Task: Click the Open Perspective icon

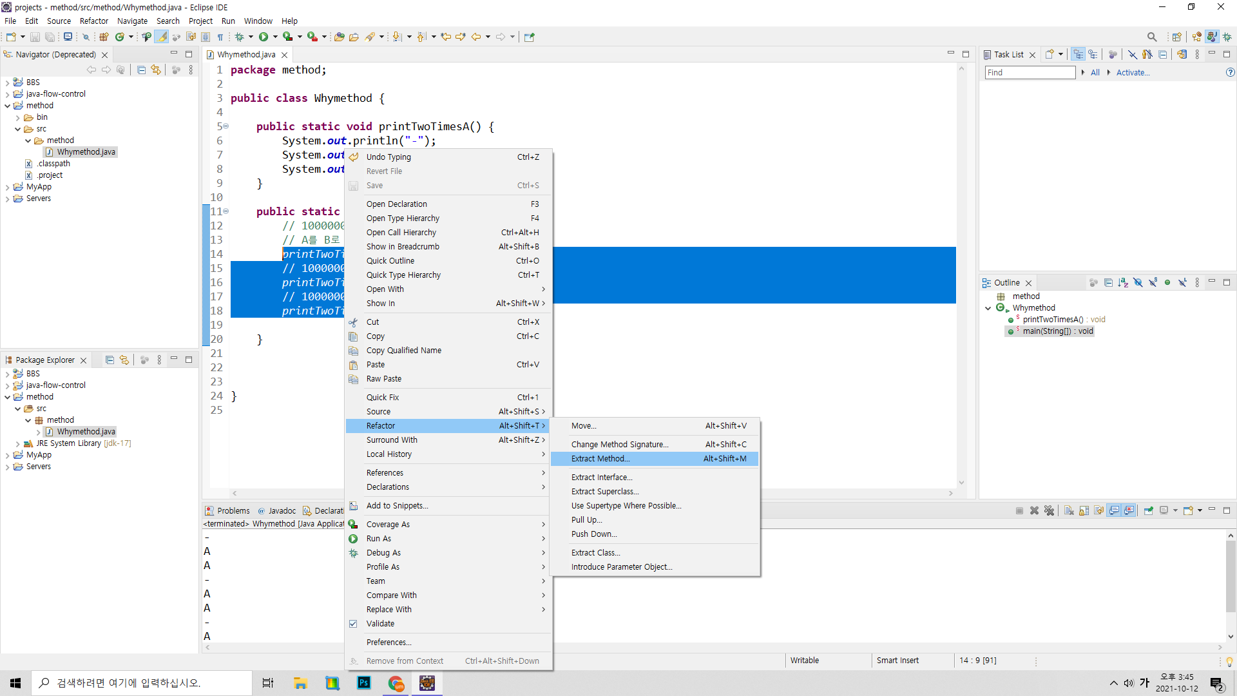Action: coord(1176,37)
